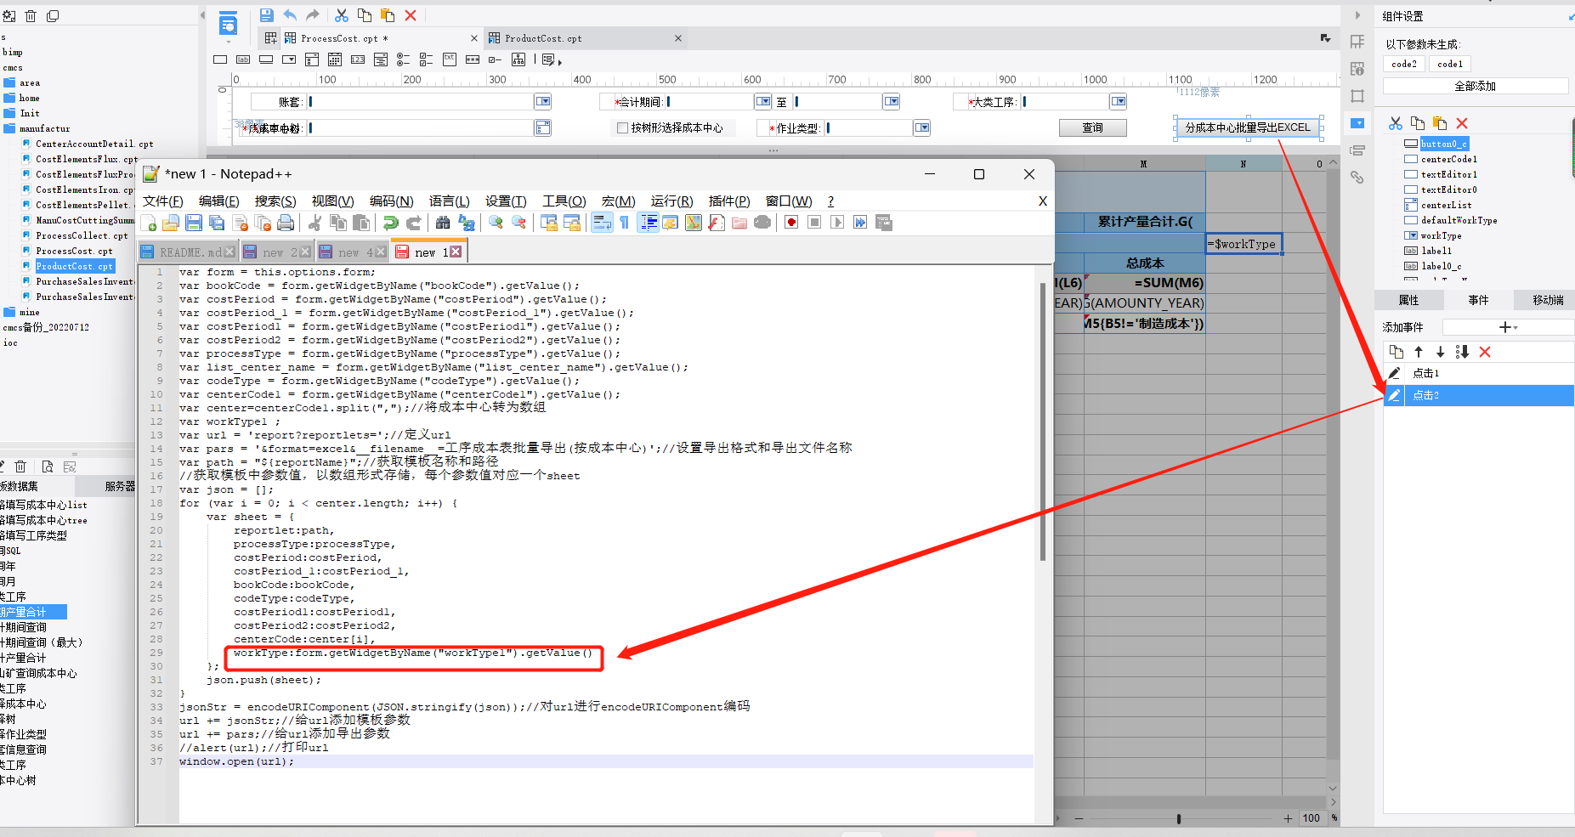The width and height of the screenshot is (1575, 837).
Task: Click Notepad++ print icon
Action: 286,223
